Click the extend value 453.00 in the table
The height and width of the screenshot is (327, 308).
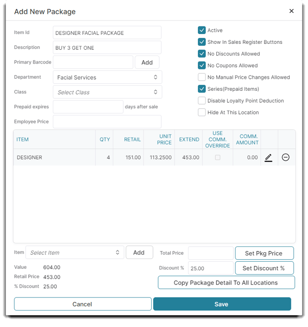(191, 157)
